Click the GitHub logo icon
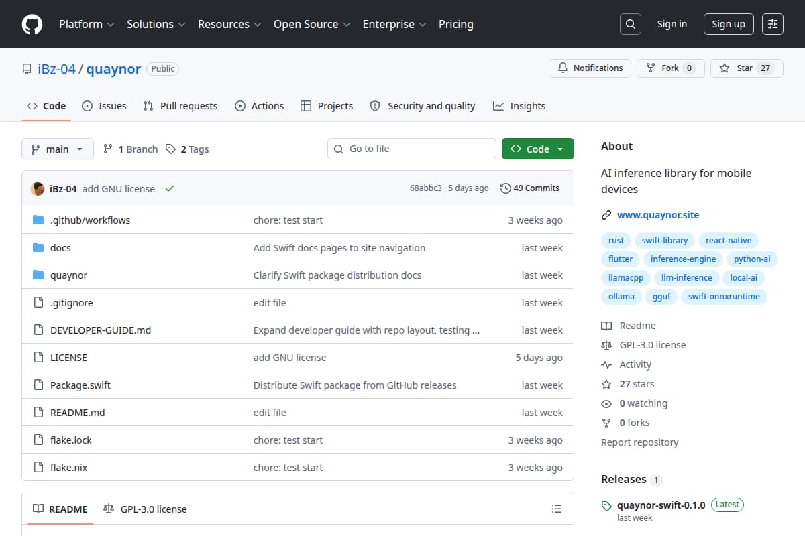This screenshot has height=536, width=805. click(x=32, y=24)
